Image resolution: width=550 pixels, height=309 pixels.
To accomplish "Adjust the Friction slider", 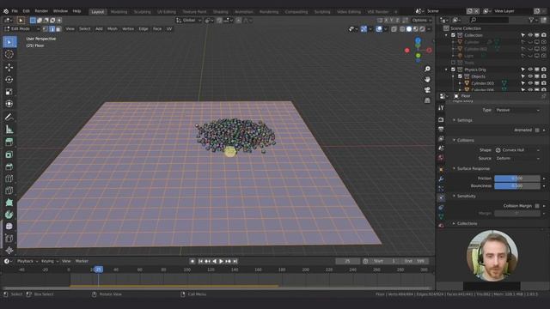I will click(x=517, y=179).
